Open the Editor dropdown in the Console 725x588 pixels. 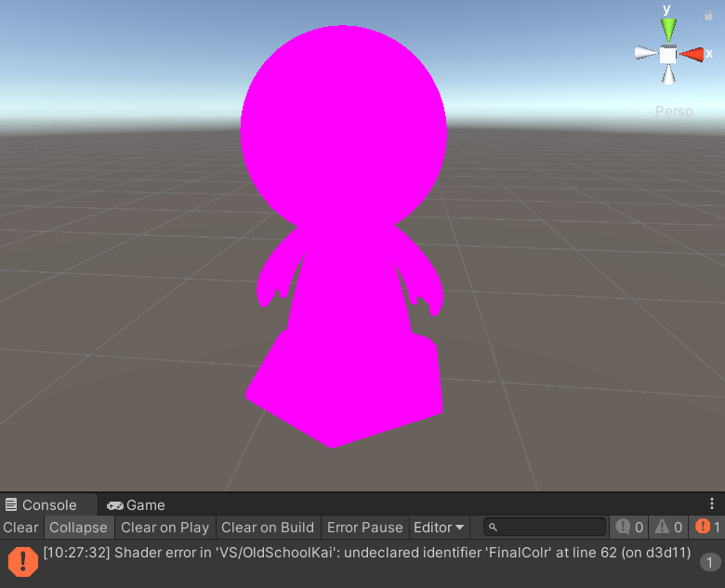tap(439, 528)
